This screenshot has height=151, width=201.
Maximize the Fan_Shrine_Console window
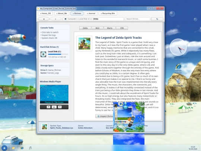coord(154,8)
